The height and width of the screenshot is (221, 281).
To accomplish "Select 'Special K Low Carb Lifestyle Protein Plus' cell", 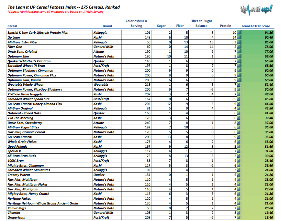I will [x=50, y=32].
